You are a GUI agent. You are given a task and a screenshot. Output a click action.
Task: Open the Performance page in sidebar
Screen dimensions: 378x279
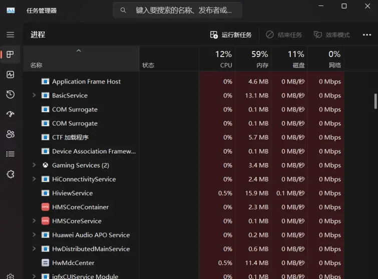click(10, 74)
